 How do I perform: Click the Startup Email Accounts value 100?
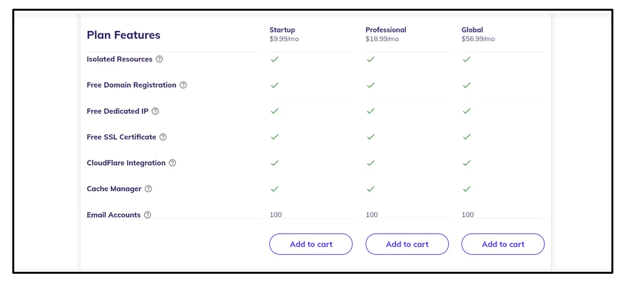(276, 215)
